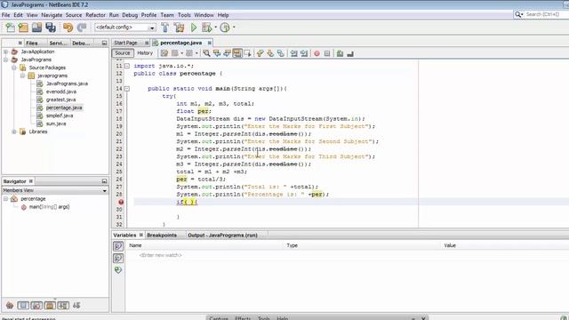Click Shift Line Right icon
569x320 pixels.
click(304, 53)
